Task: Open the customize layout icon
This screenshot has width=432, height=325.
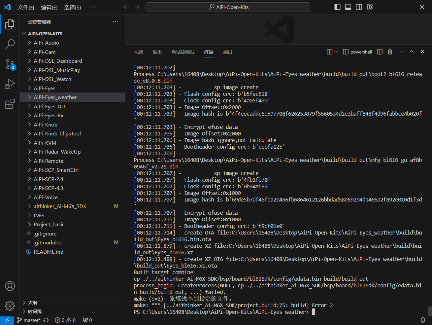Action: pyautogui.click(x=370, y=7)
